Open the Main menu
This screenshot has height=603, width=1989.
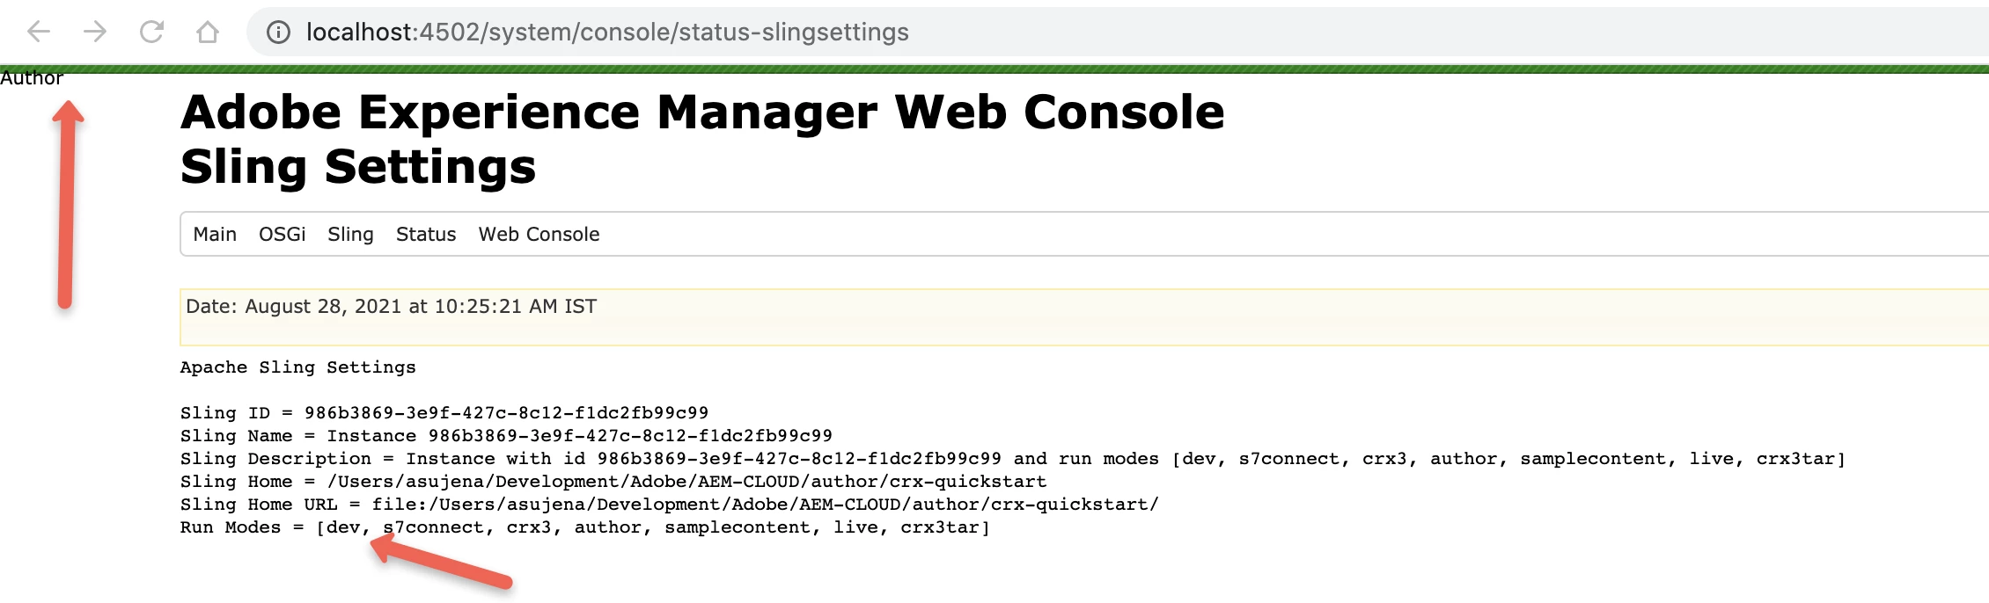tap(215, 234)
